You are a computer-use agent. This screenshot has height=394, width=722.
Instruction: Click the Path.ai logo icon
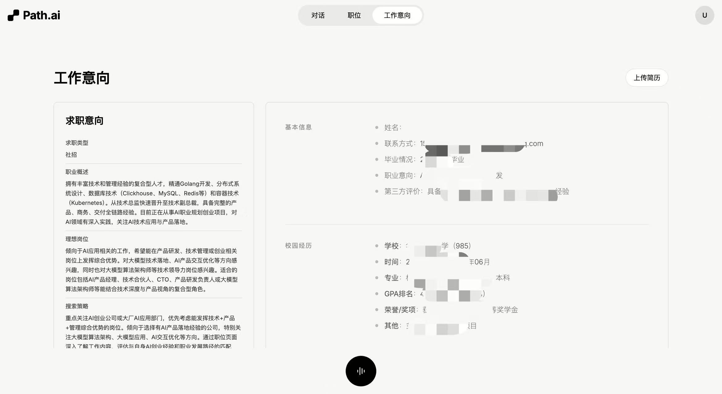coord(13,15)
